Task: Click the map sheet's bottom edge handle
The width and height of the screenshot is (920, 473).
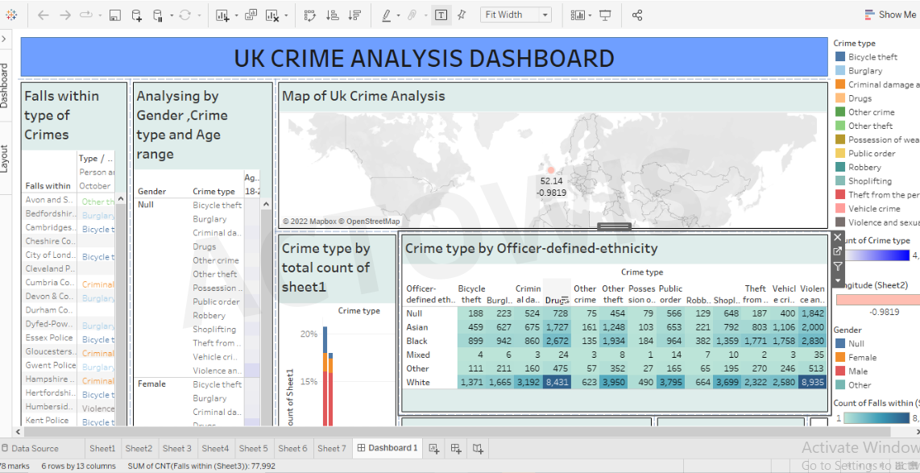Action: click(615, 226)
